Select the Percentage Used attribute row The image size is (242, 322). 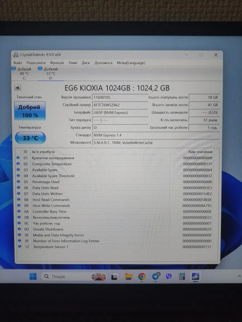click(115, 182)
